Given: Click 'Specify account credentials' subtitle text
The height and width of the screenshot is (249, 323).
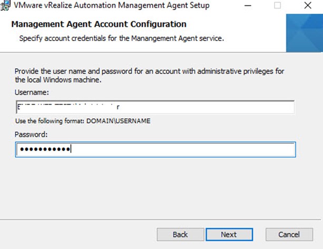Looking at the screenshot, I should point(122,38).
